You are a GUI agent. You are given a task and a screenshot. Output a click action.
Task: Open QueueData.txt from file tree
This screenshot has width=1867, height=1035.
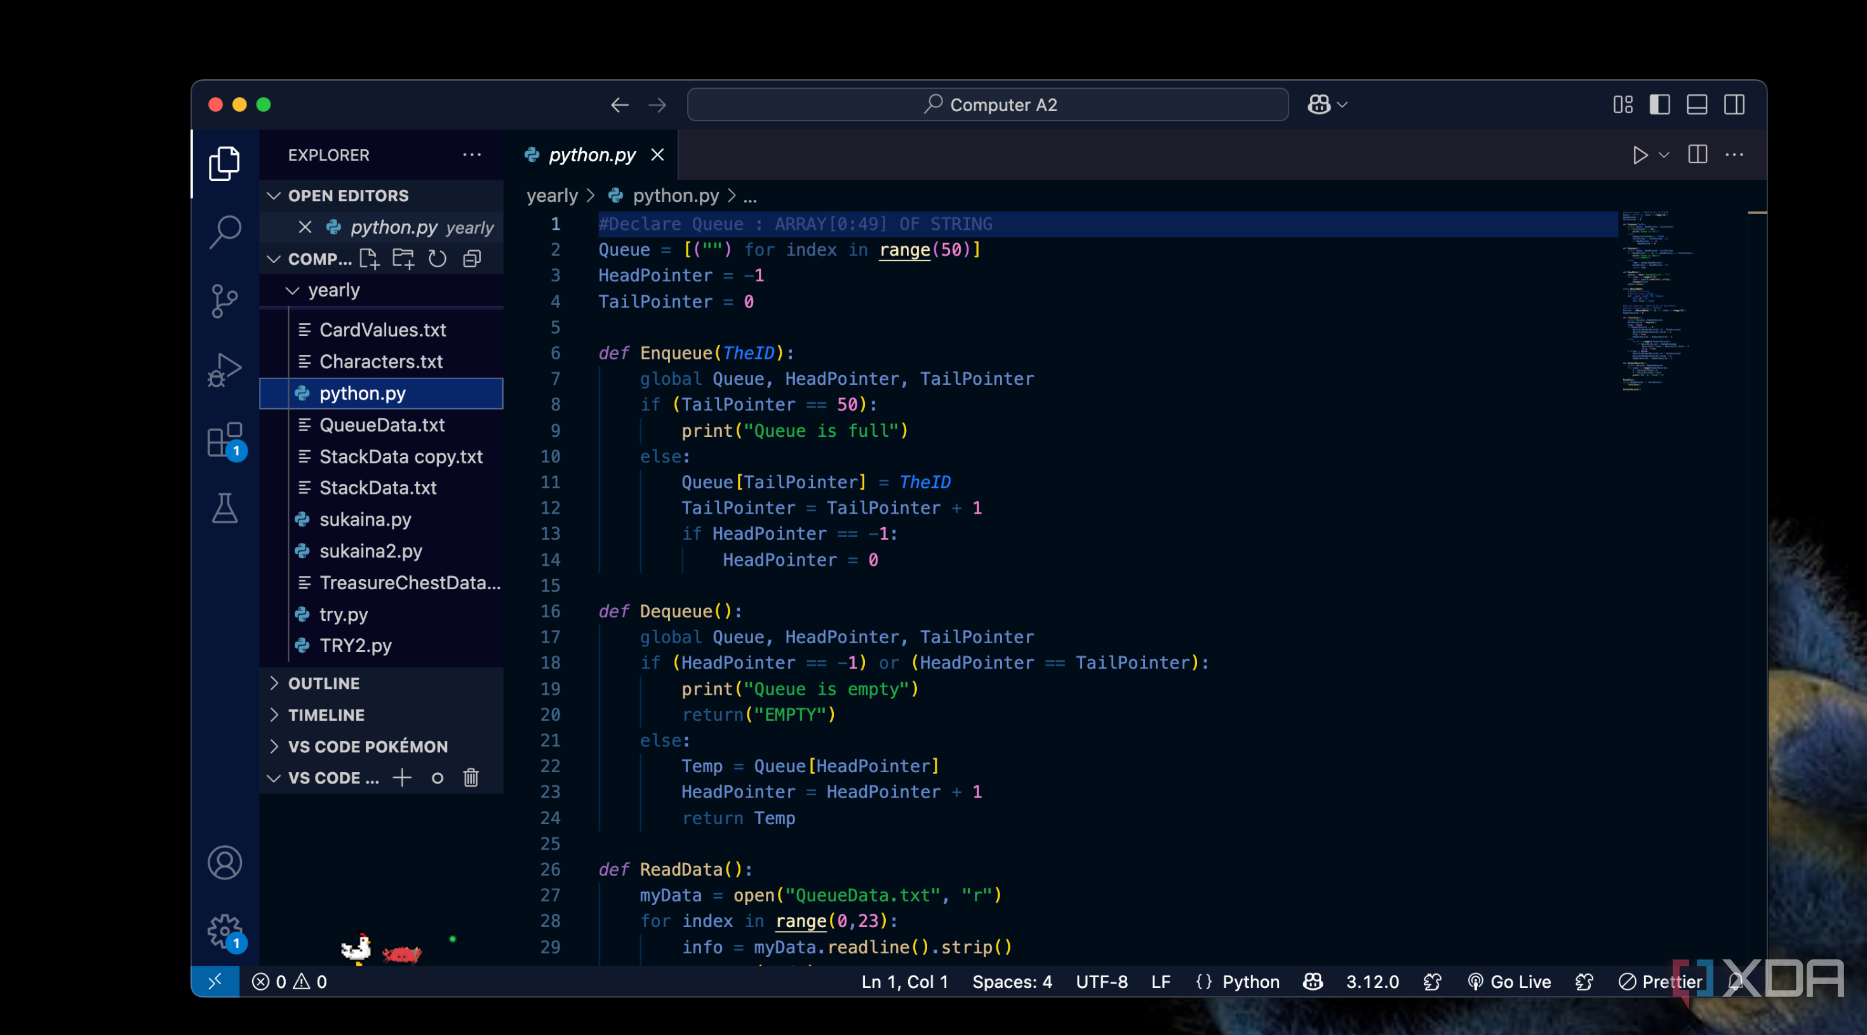coord(382,425)
